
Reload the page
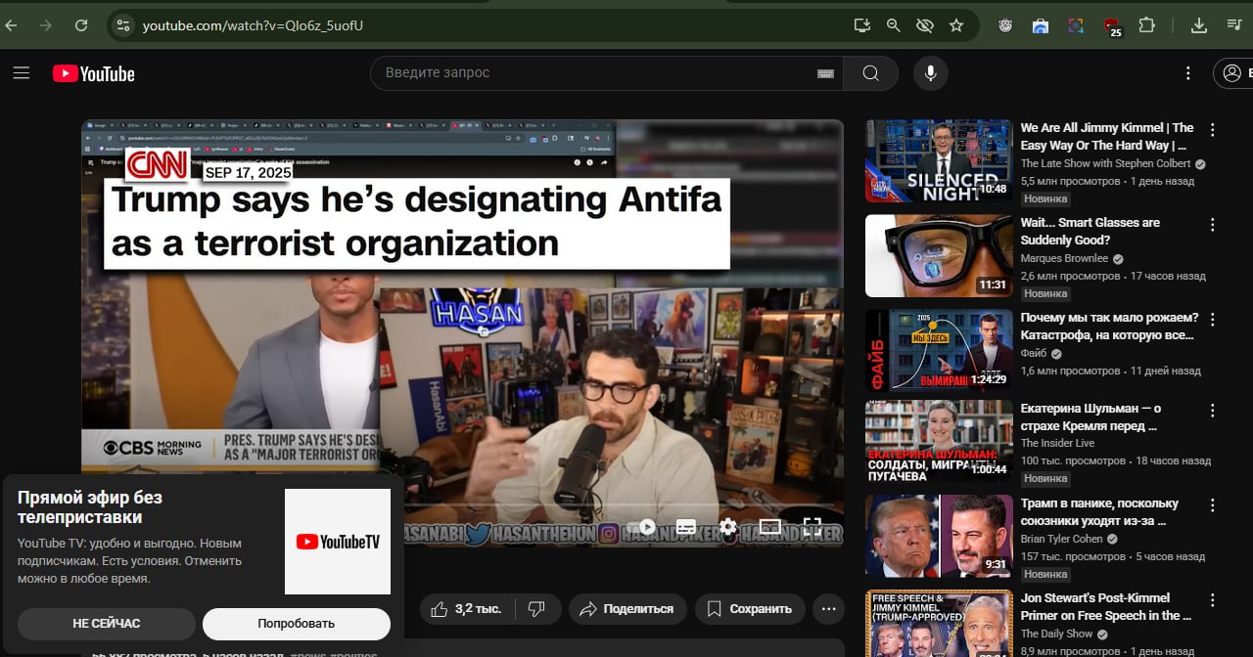coord(81,25)
